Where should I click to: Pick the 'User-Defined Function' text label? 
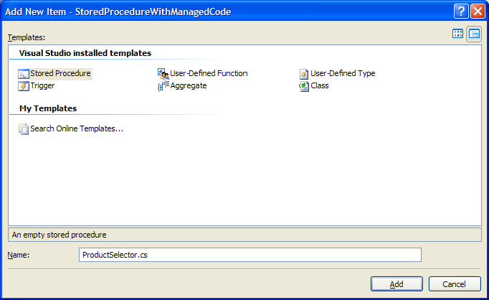[x=209, y=73]
